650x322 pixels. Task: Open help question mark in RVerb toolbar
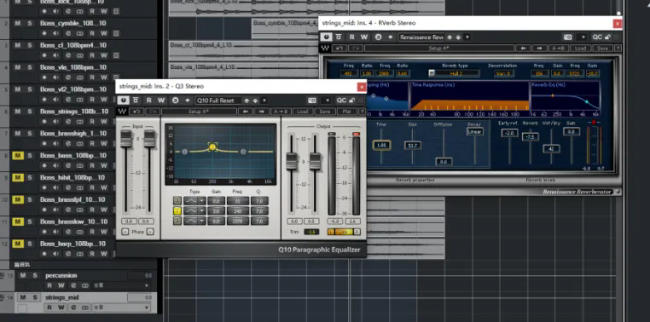point(618,49)
